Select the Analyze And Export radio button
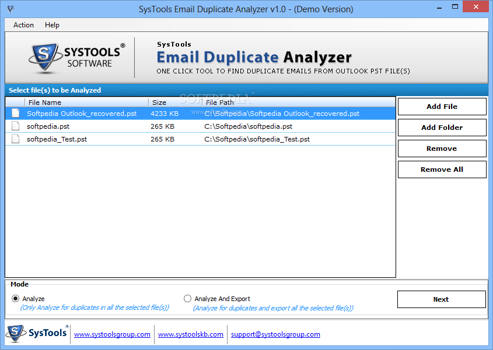Image resolution: width=493 pixels, height=350 pixels. click(x=187, y=299)
